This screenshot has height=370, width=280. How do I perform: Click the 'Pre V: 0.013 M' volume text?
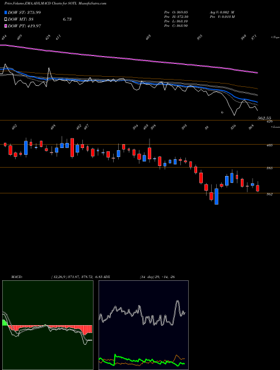pyautogui.click(x=222, y=17)
